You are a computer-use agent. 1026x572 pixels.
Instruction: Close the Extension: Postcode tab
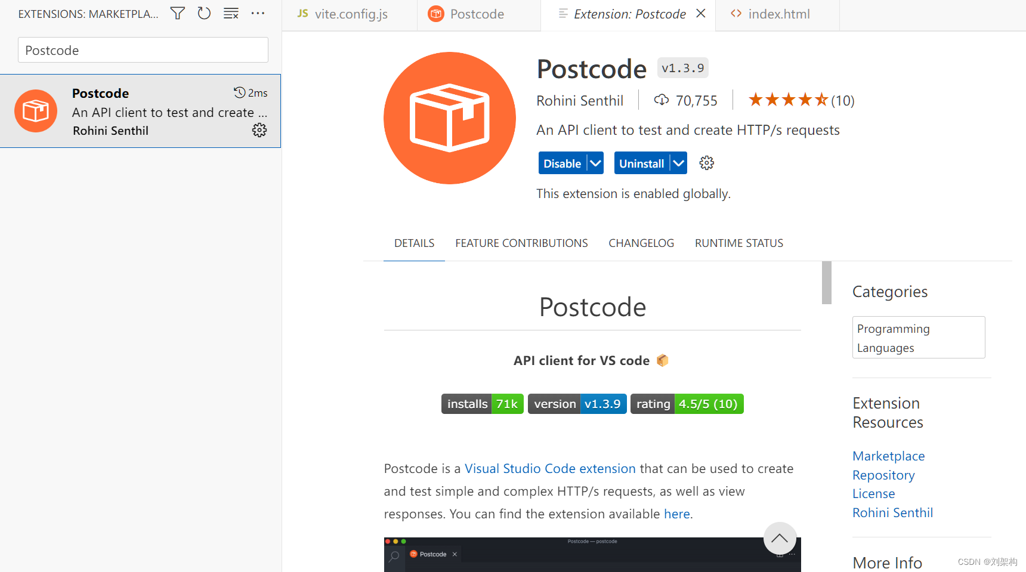701,13
